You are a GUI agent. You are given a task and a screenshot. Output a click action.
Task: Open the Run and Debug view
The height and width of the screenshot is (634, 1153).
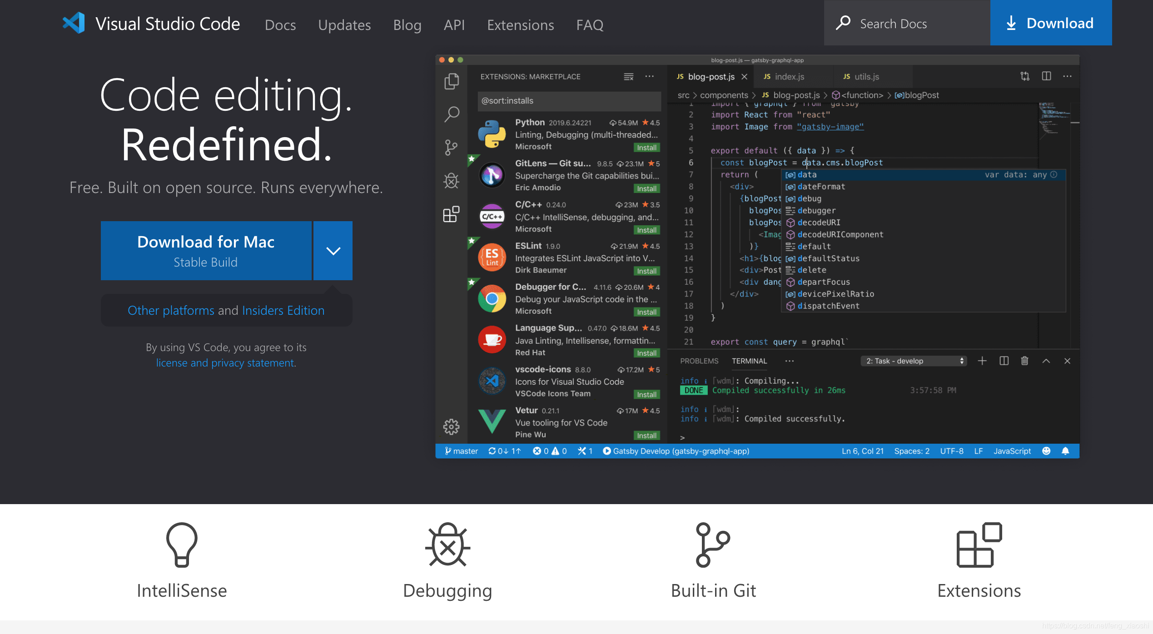point(451,180)
